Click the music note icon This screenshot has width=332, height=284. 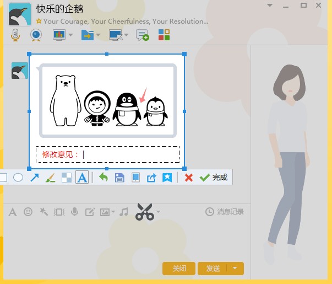[x=124, y=212]
